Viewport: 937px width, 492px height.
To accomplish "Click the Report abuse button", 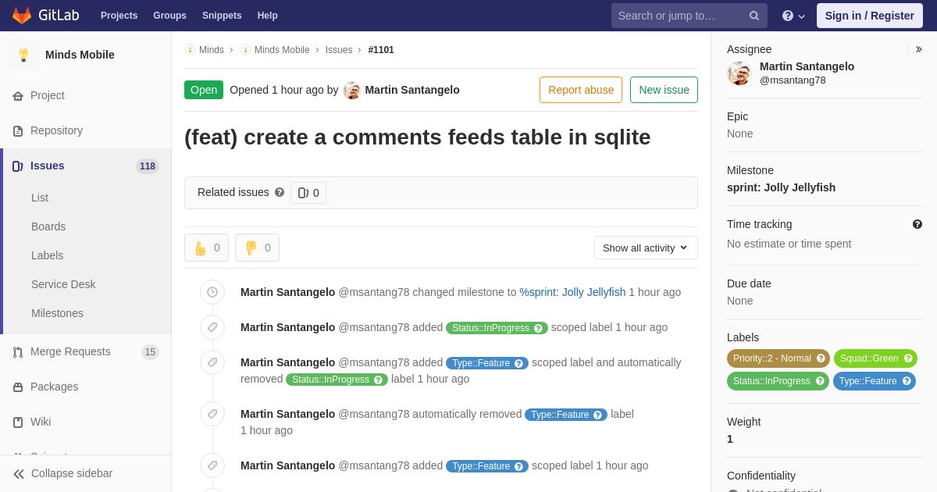I will [580, 90].
